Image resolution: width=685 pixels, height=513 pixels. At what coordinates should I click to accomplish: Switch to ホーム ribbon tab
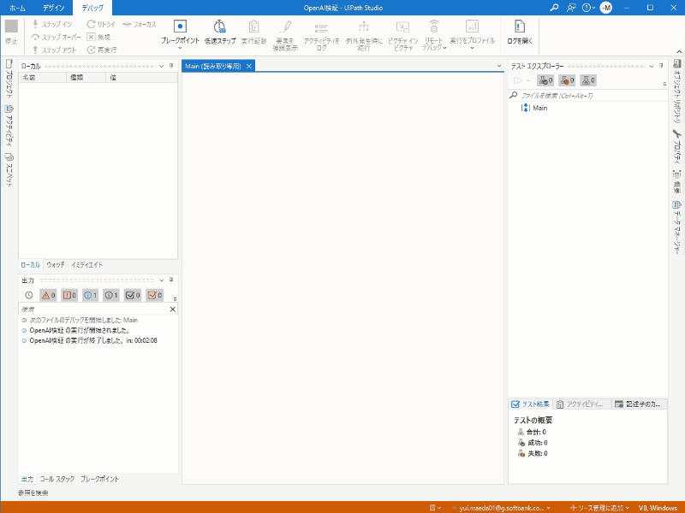pyautogui.click(x=17, y=8)
